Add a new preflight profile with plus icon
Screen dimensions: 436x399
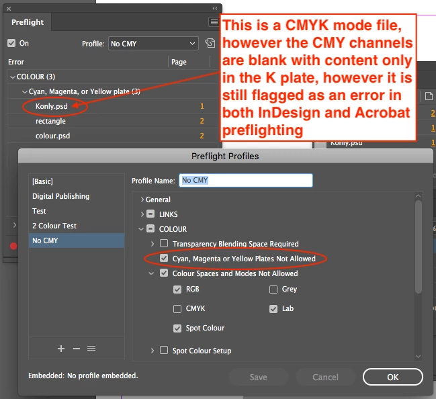pos(61,349)
